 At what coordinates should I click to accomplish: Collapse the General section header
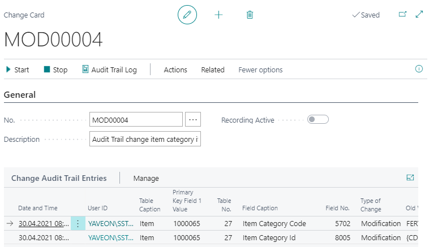pyautogui.click(x=20, y=95)
